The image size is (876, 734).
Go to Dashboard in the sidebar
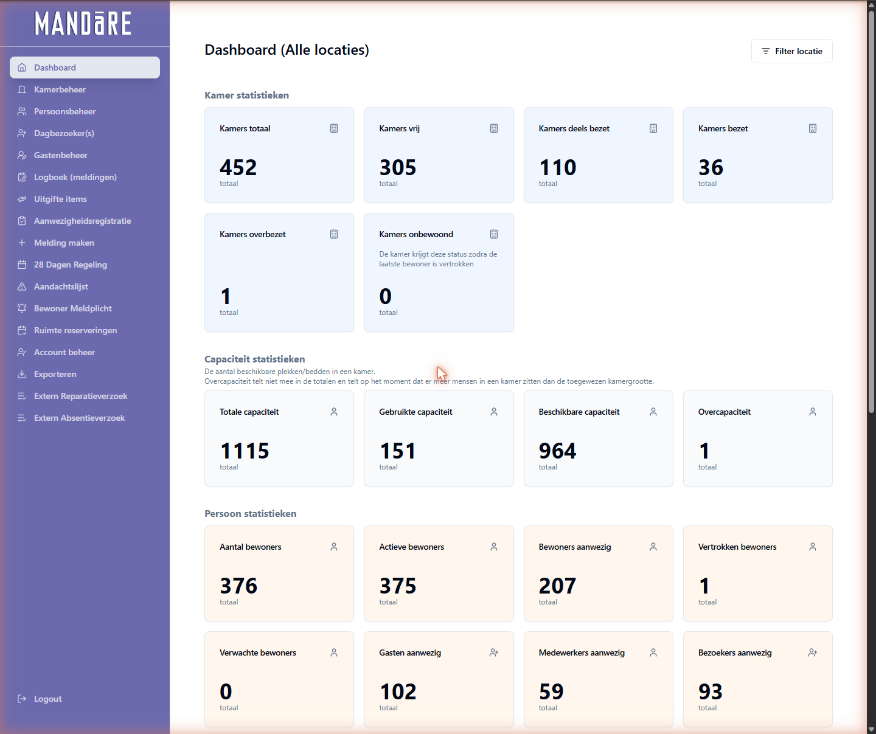coord(85,68)
